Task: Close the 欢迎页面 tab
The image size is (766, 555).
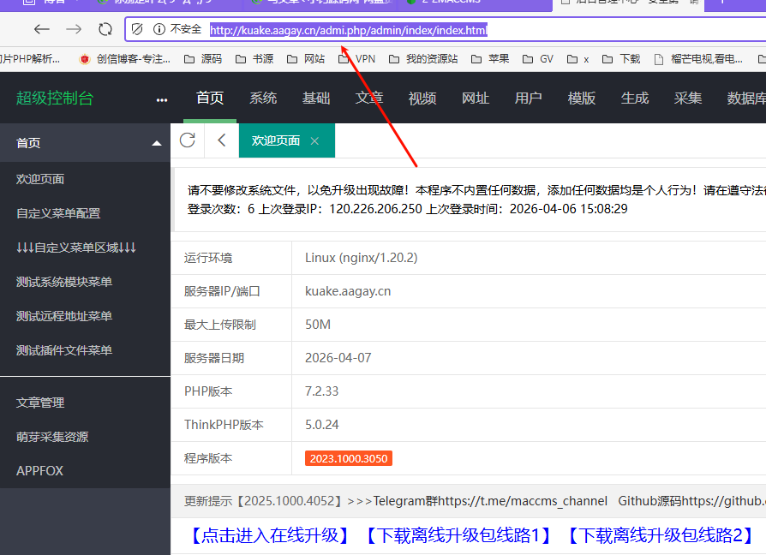Action: click(314, 141)
